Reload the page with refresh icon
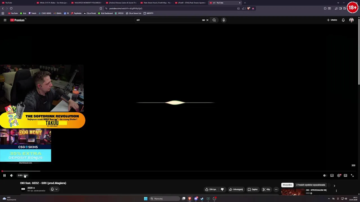 click(x=11, y=8)
